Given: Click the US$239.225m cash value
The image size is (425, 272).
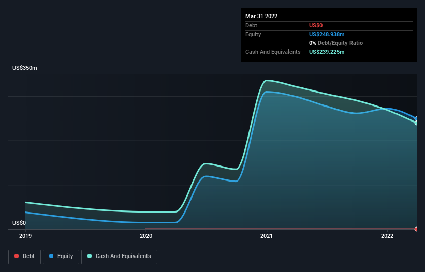Looking at the screenshot, I should 327,52.
